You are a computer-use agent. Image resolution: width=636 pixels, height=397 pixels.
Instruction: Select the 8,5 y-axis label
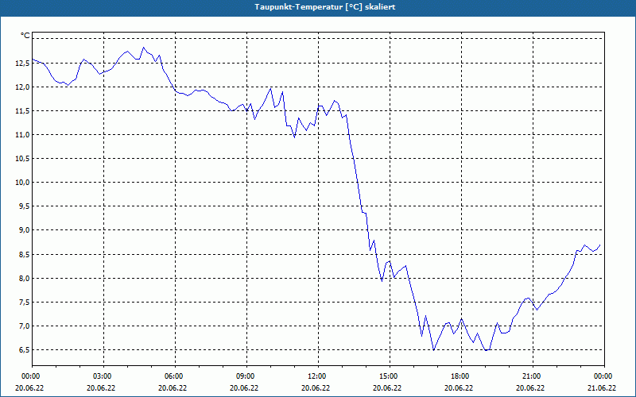(x=25, y=255)
